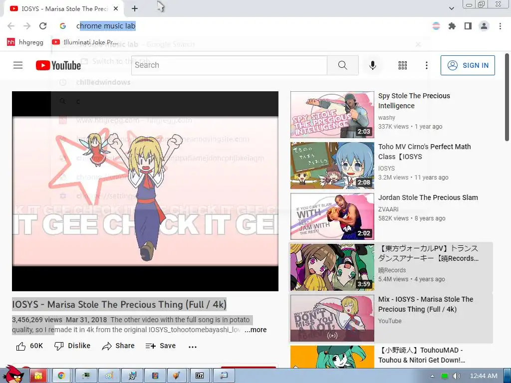The image size is (511, 383).
Task: Go forward in browser history
Action: coord(27,26)
